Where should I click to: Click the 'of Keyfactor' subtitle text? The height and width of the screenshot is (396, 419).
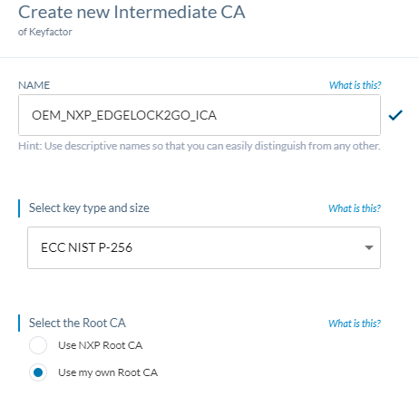point(45,32)
